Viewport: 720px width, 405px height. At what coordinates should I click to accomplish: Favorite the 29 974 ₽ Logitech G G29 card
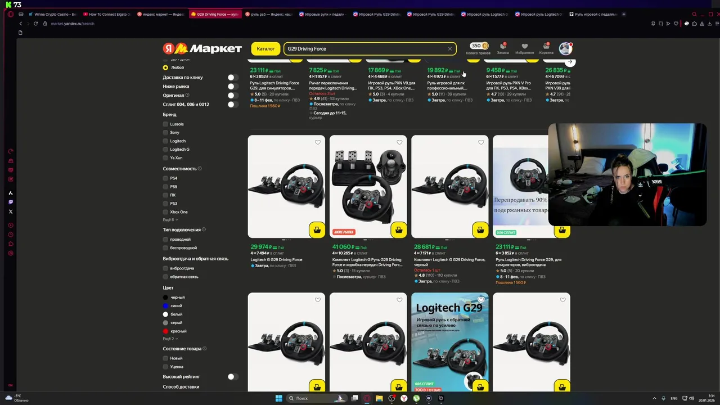pyautogui.click(x=318, y=142)
